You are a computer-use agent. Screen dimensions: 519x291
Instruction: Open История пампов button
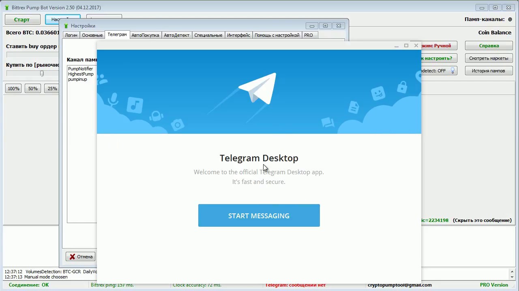click(x=489, y=71)
